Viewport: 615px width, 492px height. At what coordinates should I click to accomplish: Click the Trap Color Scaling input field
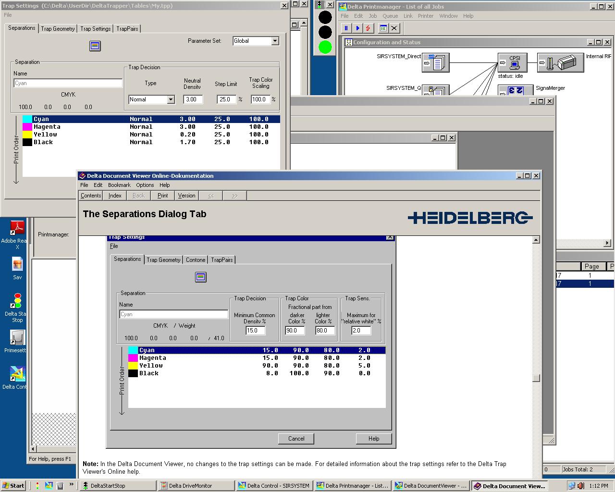pos(260,99)
